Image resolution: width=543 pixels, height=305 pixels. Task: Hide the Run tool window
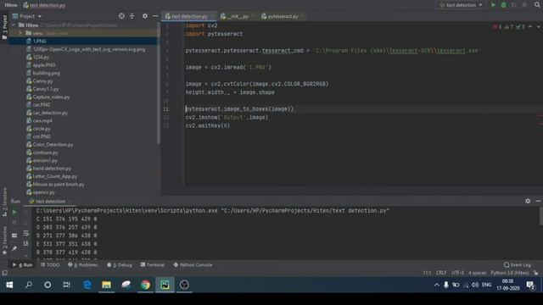538,201
